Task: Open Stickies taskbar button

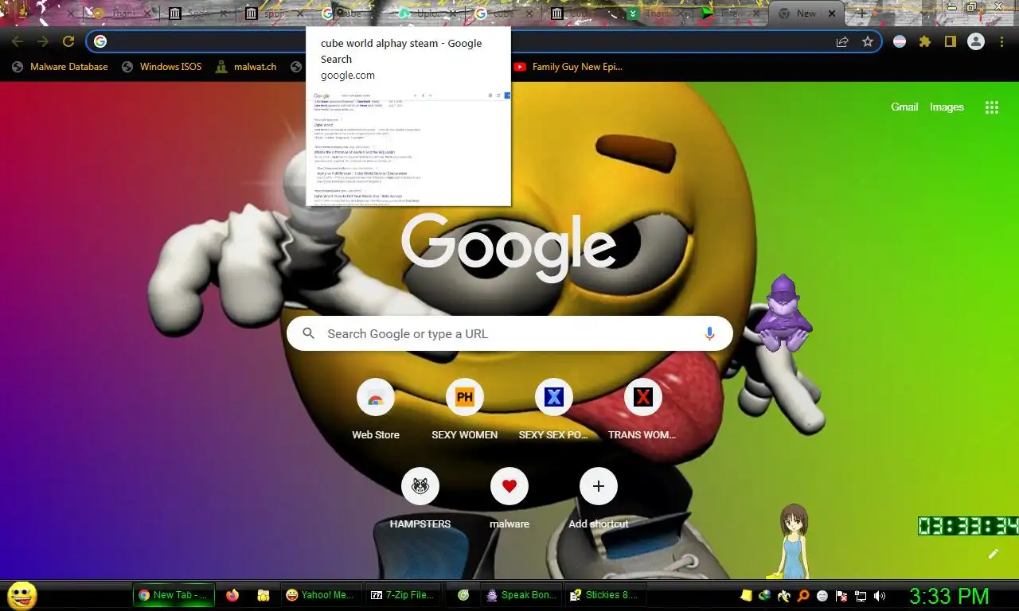Action: point(606,595)
